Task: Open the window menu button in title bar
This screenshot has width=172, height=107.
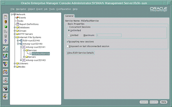Action: (x=3, y=3)
